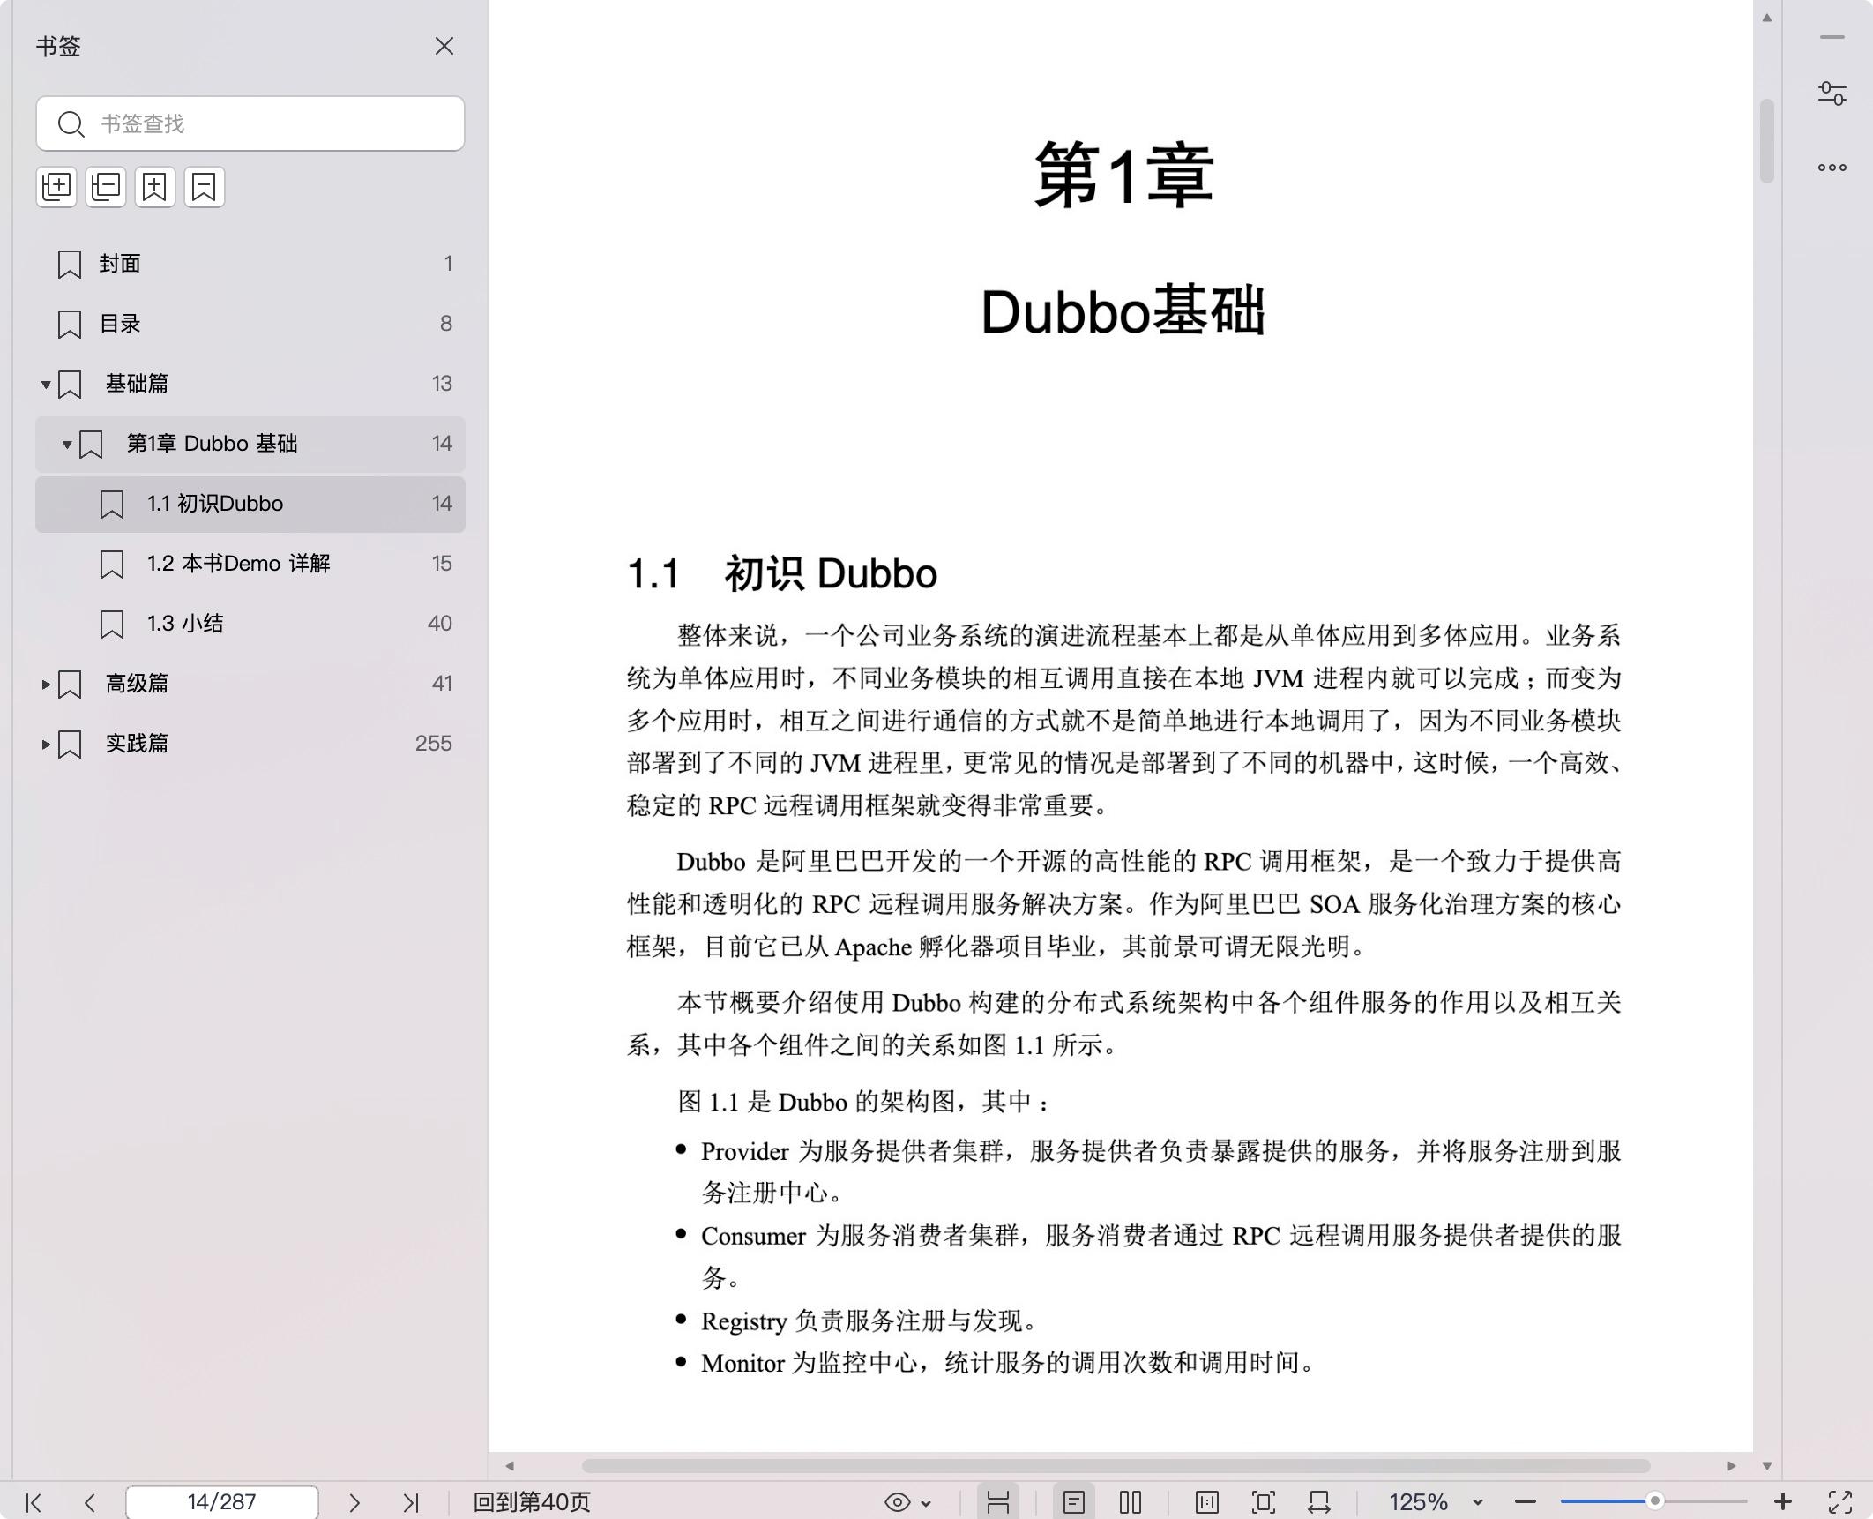Image resolution: width=1873 pixels, height=1519 pixels.
Task: Select 1.1 初识Dubbo bookmark
Action: (x=250, y=504)
